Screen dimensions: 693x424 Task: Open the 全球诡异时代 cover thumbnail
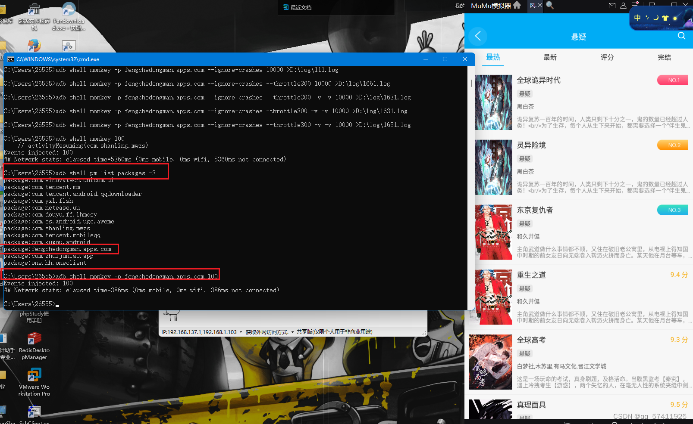(x=493, y=102)
